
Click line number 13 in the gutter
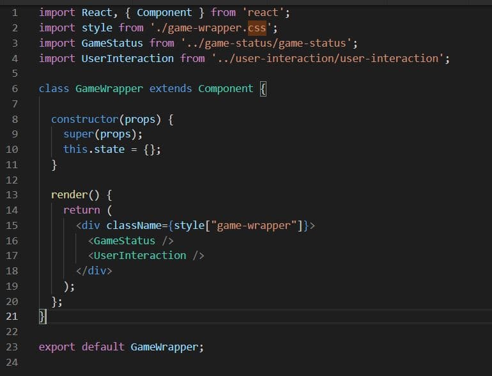(x=12, y=195)
